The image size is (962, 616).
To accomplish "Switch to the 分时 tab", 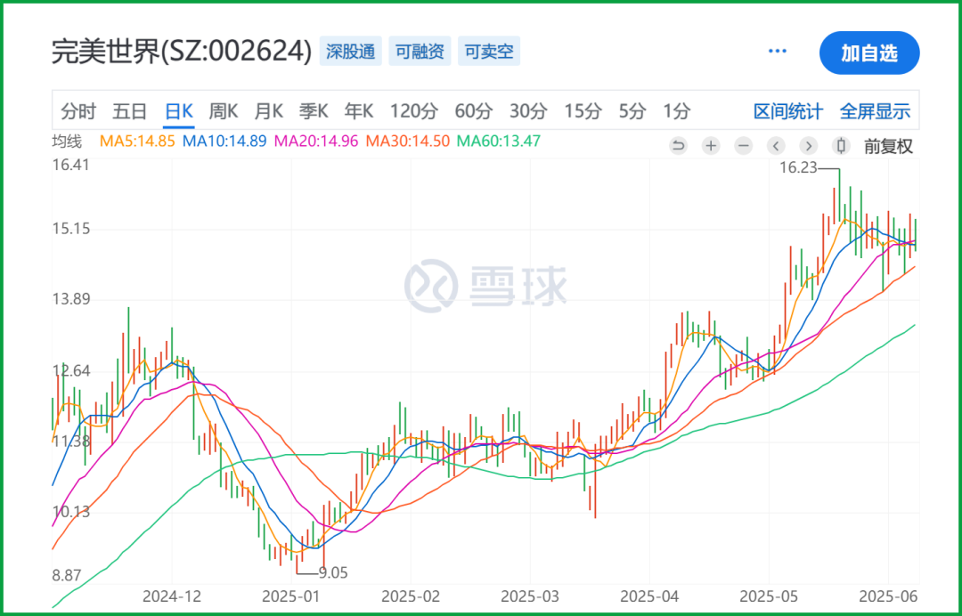I will coord(78,111).
